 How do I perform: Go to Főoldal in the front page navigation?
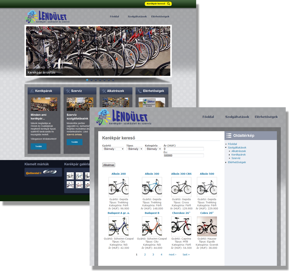click(114, 16)
